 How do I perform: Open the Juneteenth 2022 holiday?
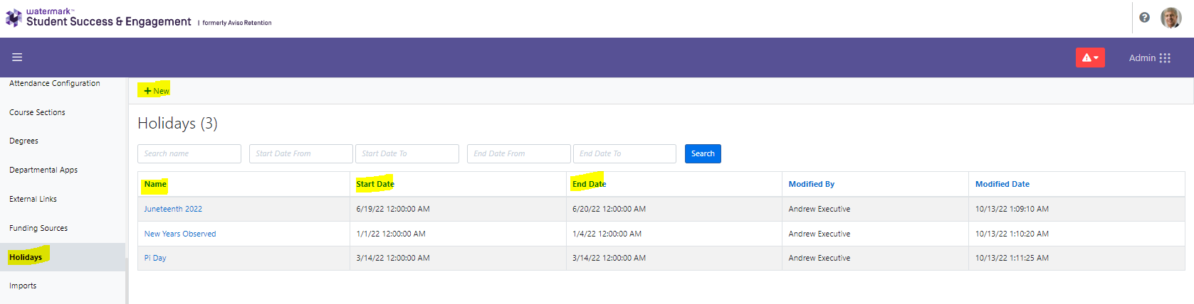pos(173,209)
